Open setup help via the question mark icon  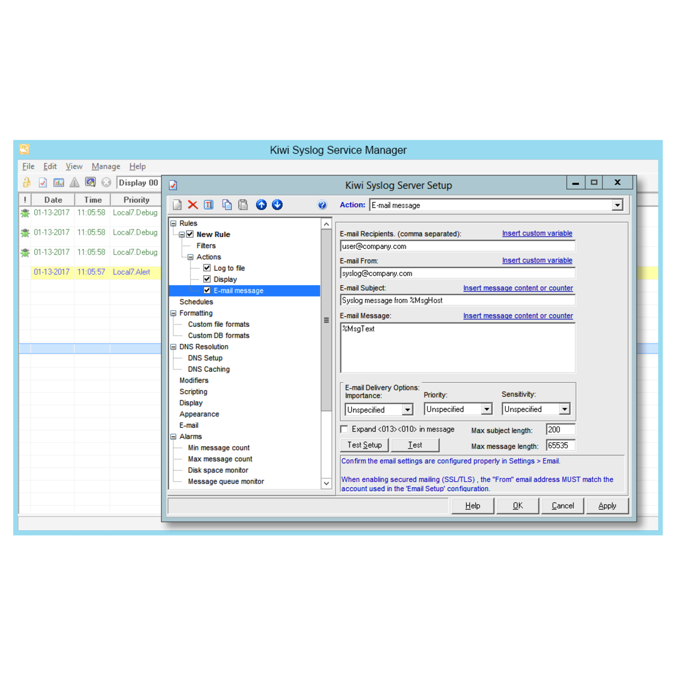pos(322,205)
